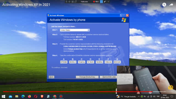Open the recorder toolbar hamburger menu
The width and height of the screenshot is (176, 99).
coord(66,2)
